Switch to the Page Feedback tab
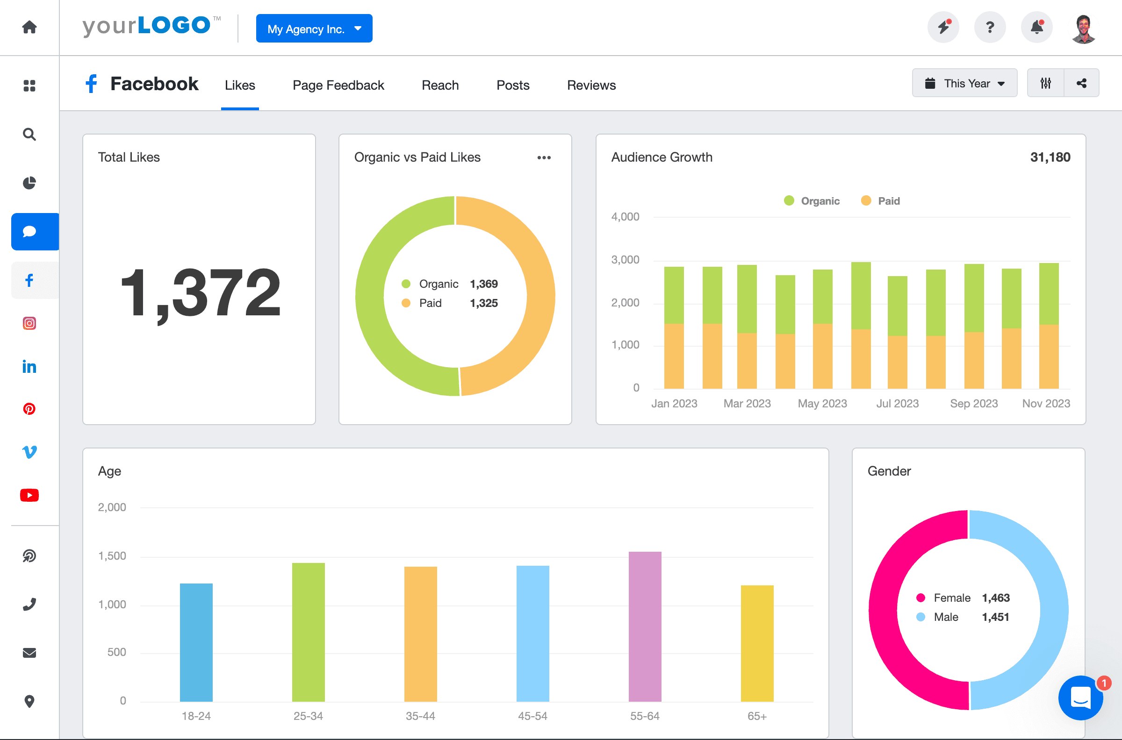Image resolution: width=1122 pixels, height=740 pixels. pos(338,85)
